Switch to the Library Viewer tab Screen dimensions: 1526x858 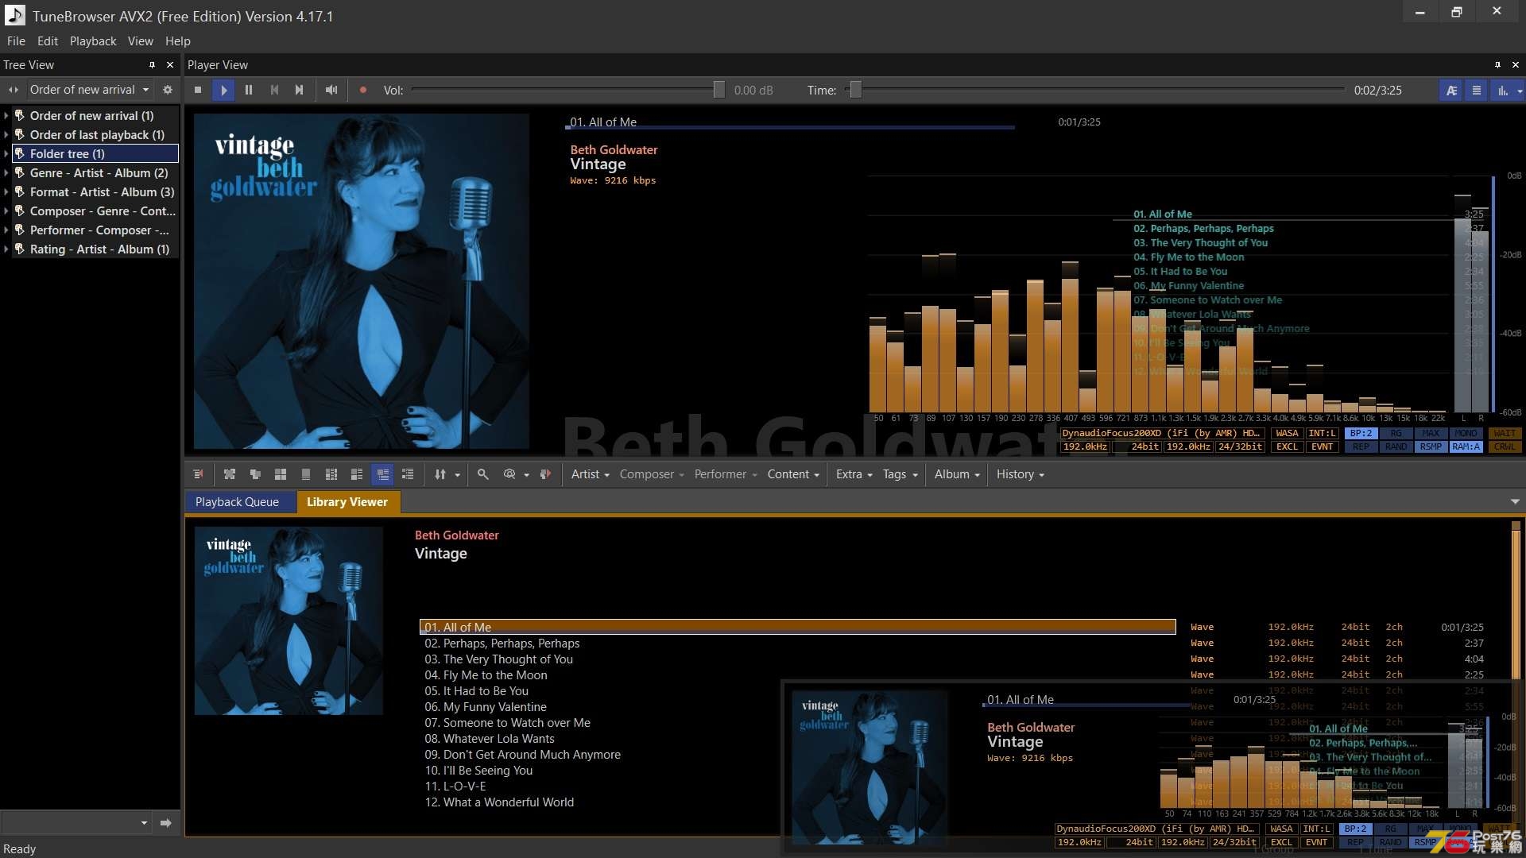click(347, 502)
